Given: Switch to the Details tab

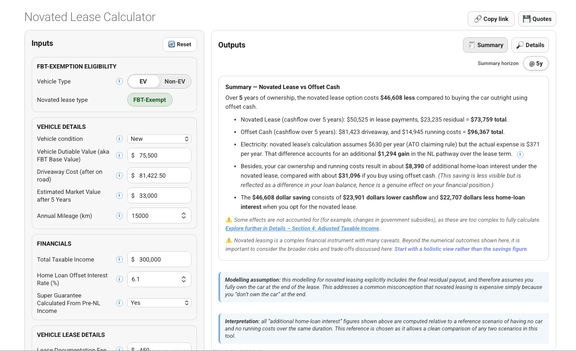Looking at the screenshot, I should click(530, 45).
